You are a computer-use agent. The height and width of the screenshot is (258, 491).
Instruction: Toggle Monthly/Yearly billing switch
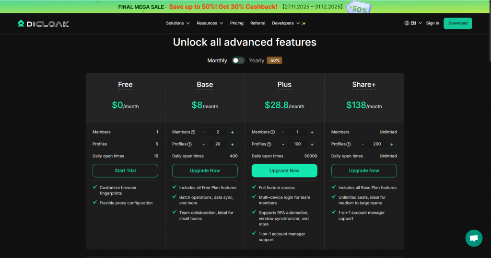[238, 60]
